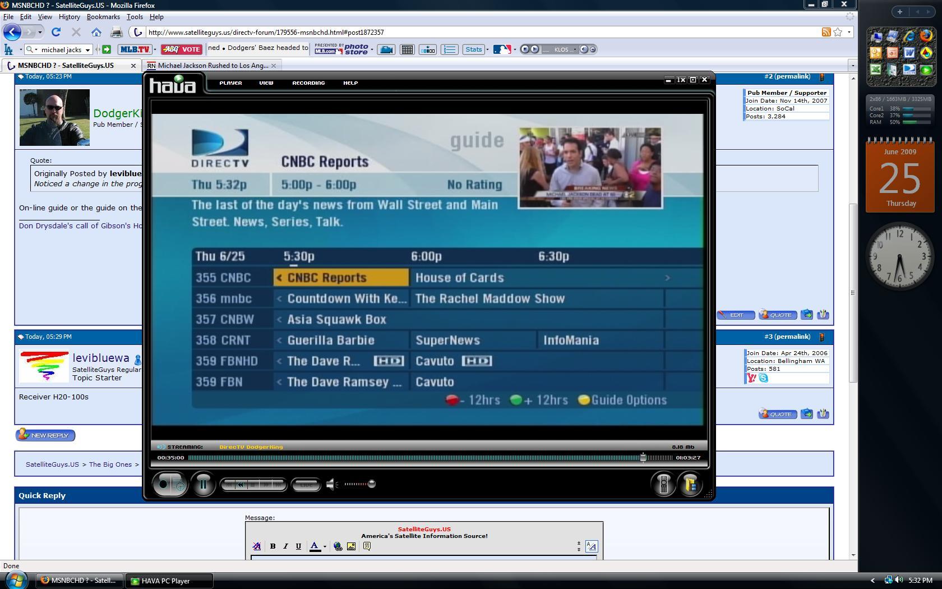The height and width of the screenshot is (589, 942).
Task: Open Skype icon for levibluewa
Action: (x=763, y=378)
